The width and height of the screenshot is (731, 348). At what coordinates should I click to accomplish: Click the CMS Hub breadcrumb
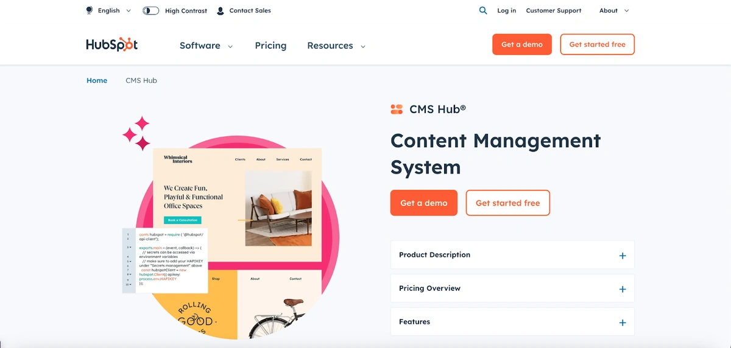pyautogui.click(x=141, y=80)
